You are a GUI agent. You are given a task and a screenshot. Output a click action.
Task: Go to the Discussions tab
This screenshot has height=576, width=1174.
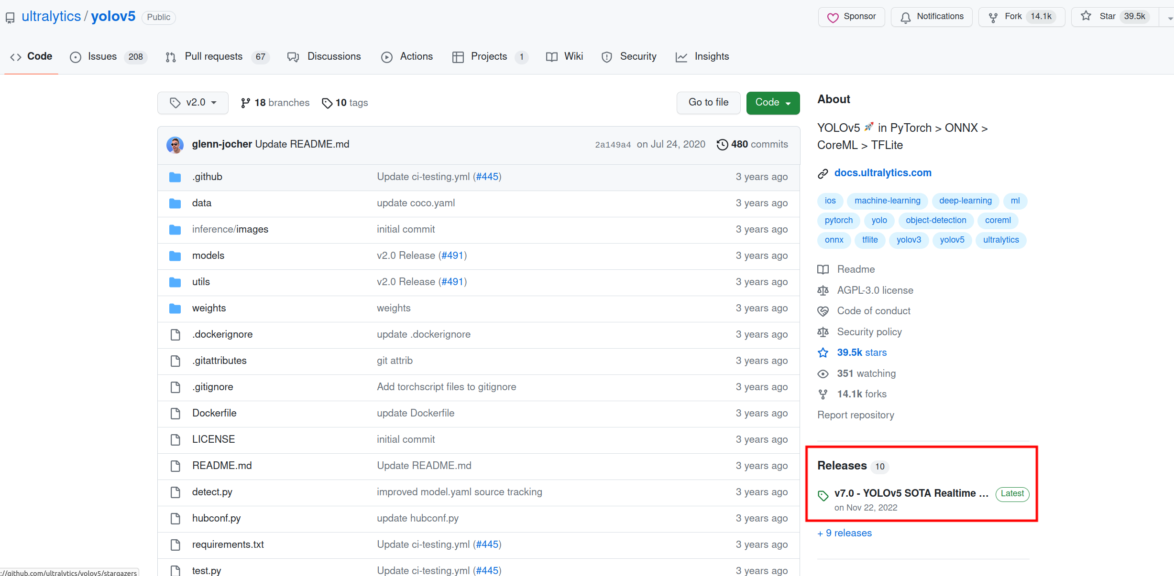tap(324, 57)
